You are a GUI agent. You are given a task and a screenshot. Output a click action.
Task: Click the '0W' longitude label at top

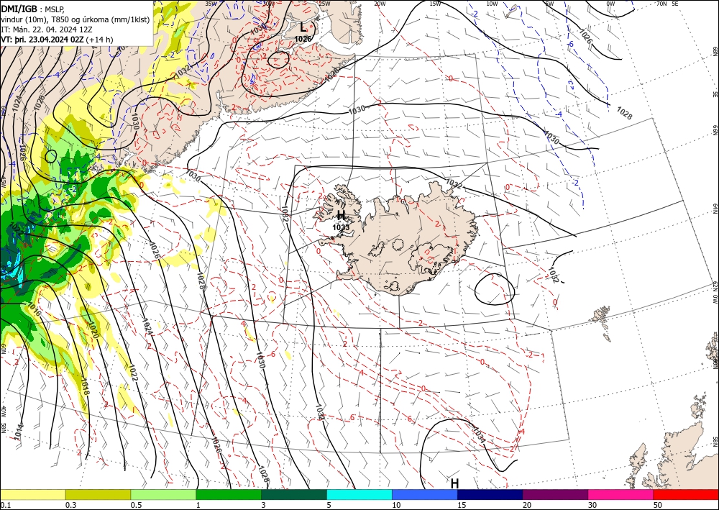610,4
